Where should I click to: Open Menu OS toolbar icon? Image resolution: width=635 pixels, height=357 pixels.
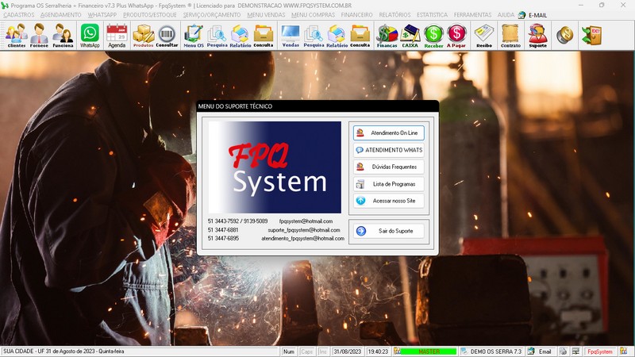pos(193,35)
